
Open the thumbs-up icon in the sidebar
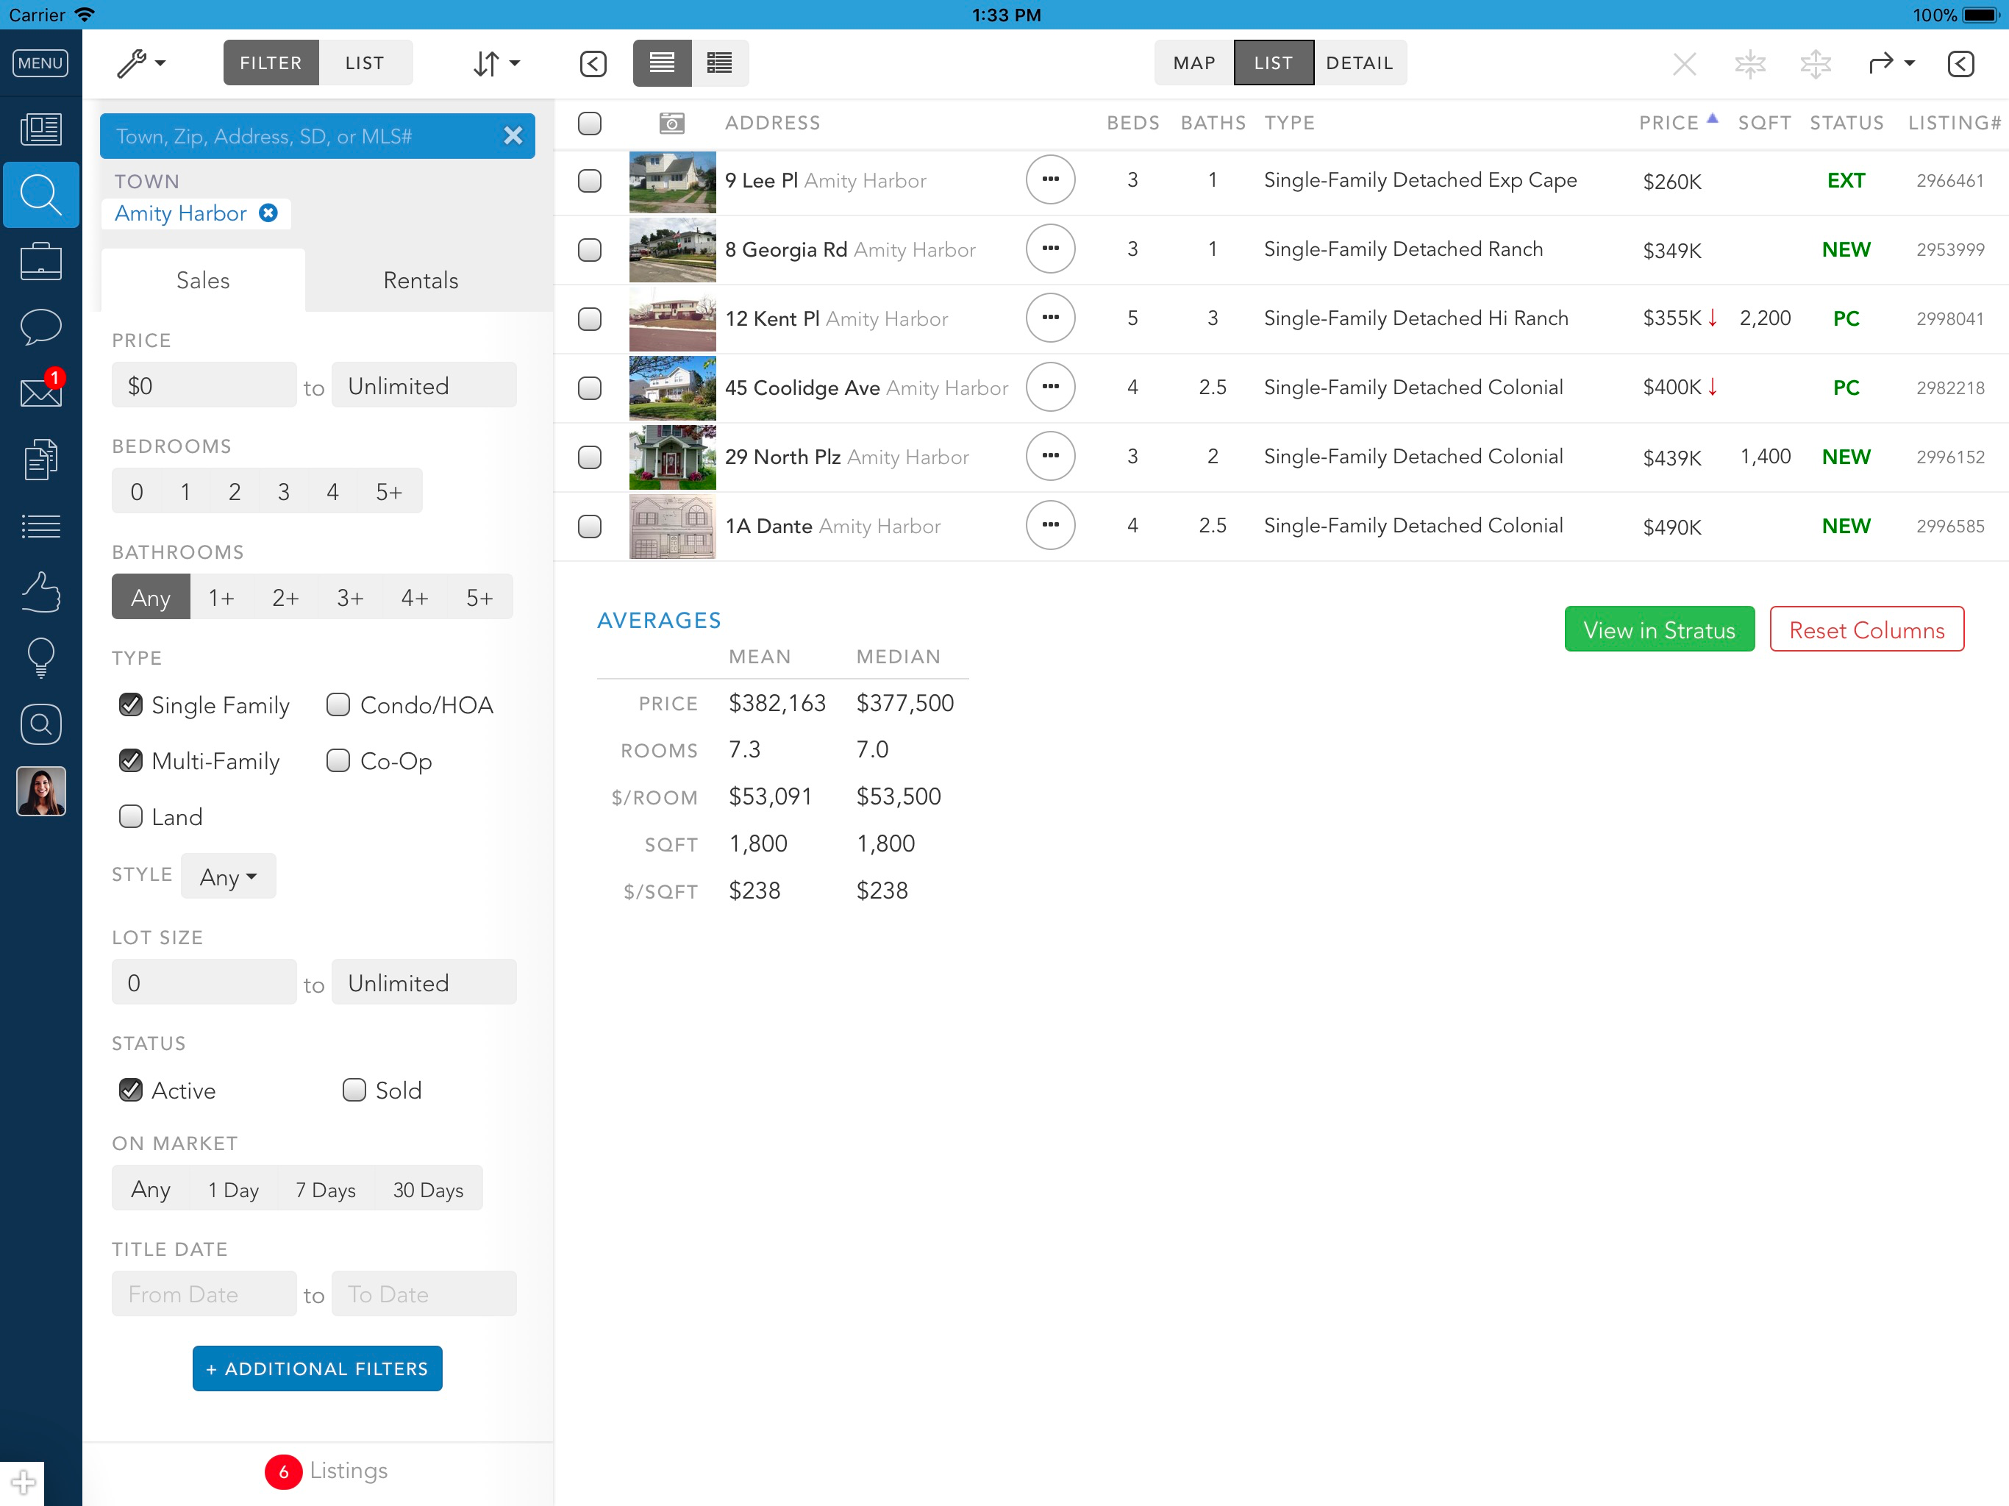pos(41,591)
